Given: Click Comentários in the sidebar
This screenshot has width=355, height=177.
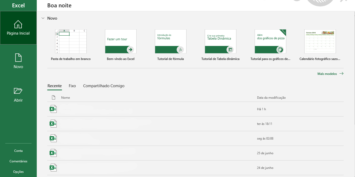Looking at the screenshot, I should point(18,161).
